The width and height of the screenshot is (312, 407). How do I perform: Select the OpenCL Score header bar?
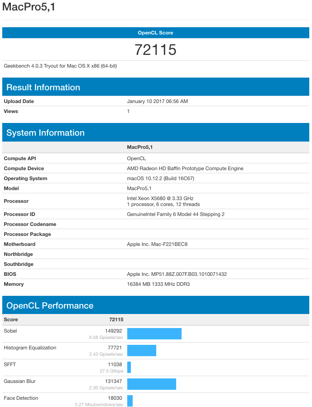(156, 33)
